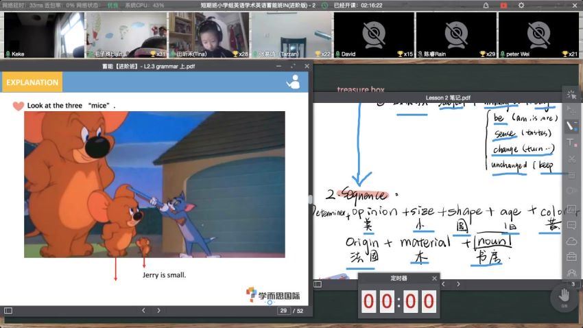This screenshot has height=328, width=583.
Task: Click the first timer minute digit
Action: coord(368,301)
